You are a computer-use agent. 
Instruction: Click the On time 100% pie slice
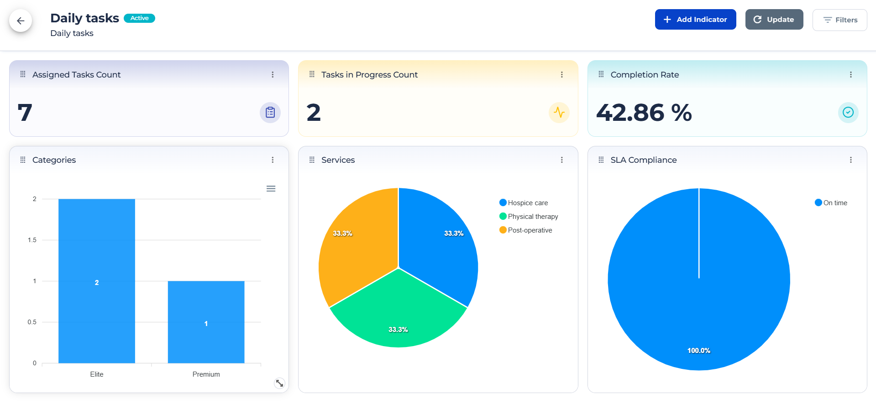(x=699, y=280)
